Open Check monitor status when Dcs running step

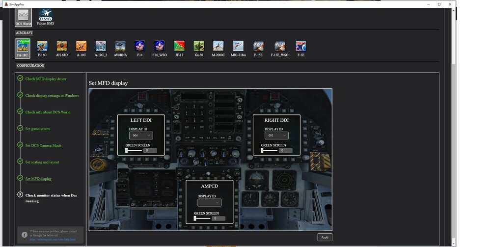tap(51, 198)
